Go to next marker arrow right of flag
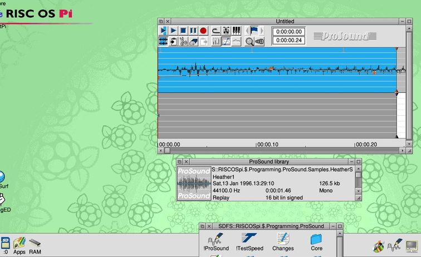Image resolution: width=421 pixels, height=257 pixels. pyautogui.click(x=262, y=31)
